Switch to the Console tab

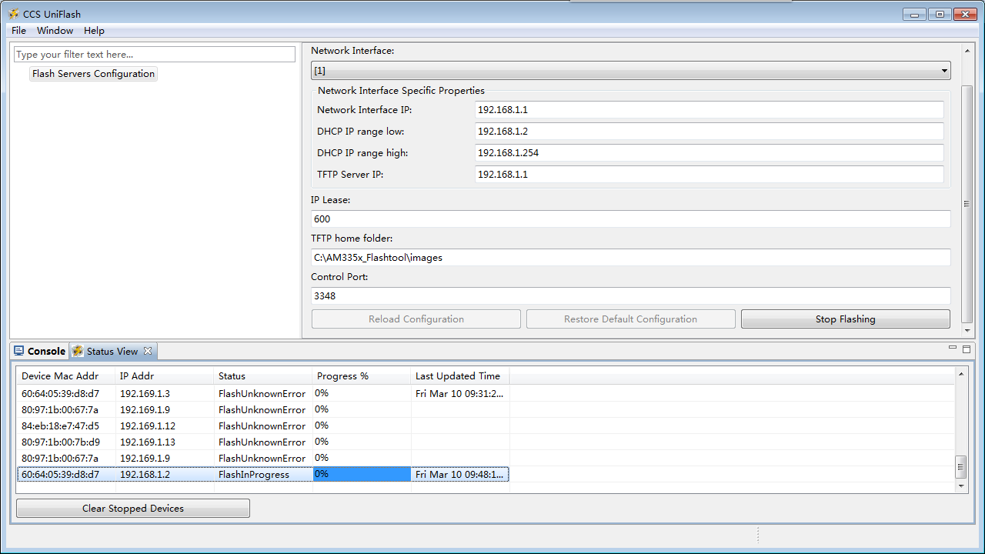(x=39, y=351)
